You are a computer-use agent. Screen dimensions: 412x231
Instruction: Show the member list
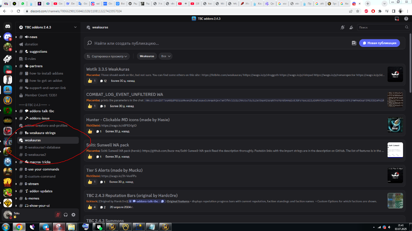pos(351,27)
